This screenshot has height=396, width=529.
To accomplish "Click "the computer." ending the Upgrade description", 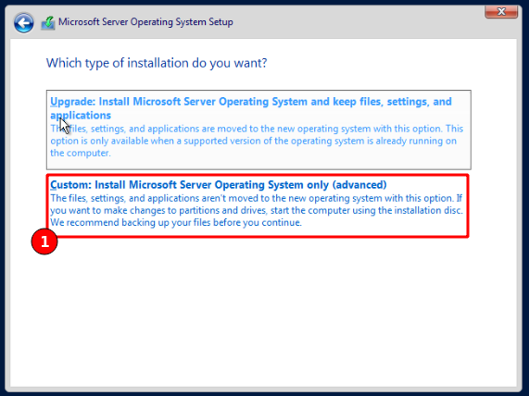I will pyautogui.click(x=81, y=153).
